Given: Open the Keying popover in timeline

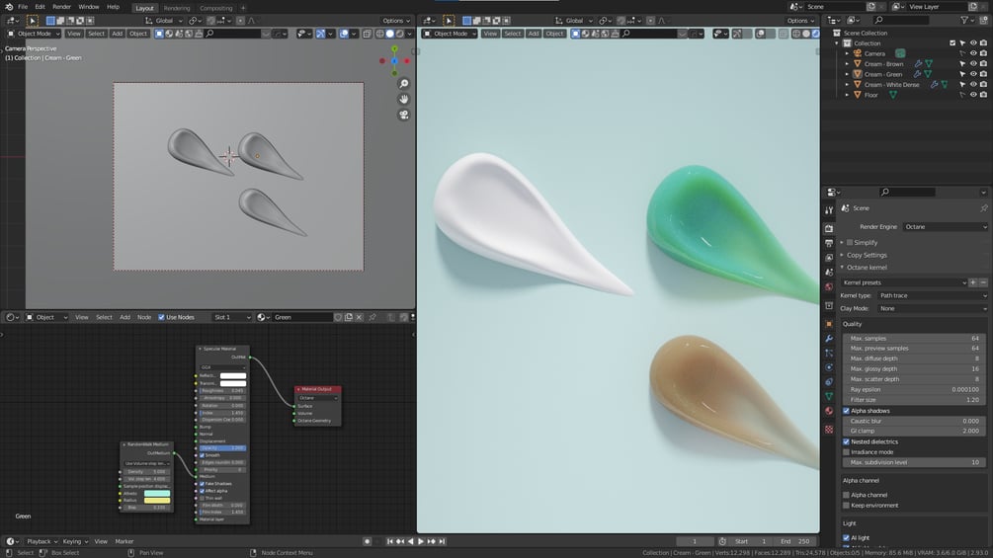Looking at the screenshot, I should 75,541.
